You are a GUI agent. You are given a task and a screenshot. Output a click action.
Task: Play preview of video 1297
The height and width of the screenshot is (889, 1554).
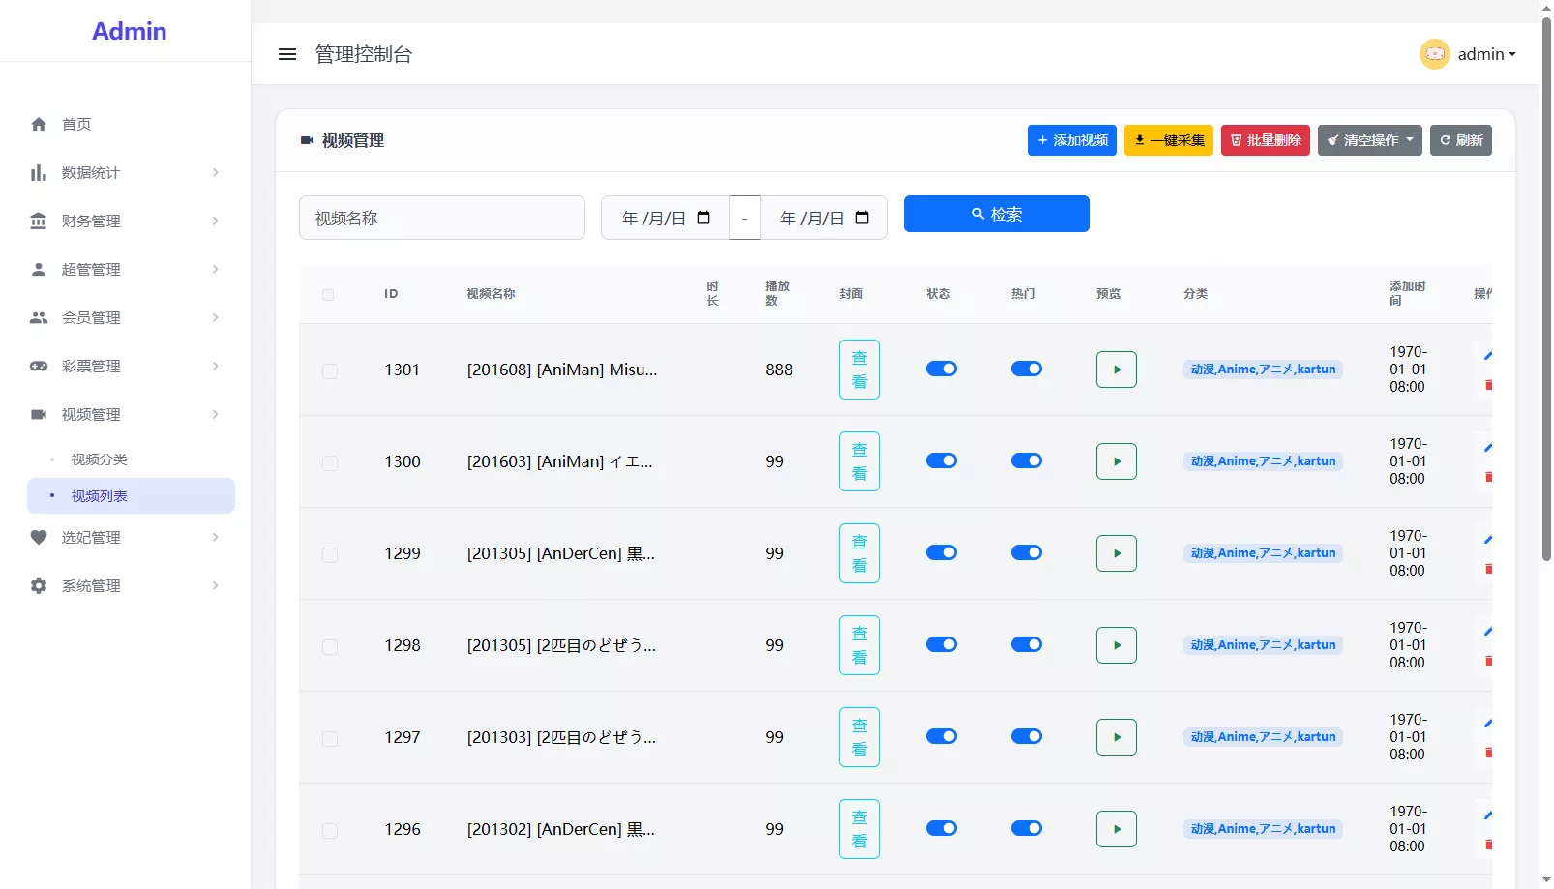pos(1116,737)
